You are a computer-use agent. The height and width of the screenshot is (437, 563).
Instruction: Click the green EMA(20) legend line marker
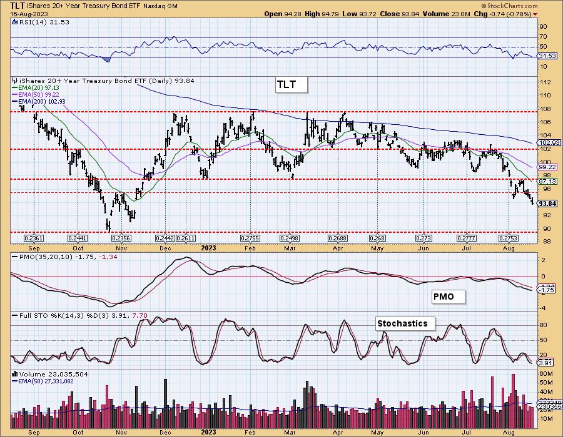tap(15, 88)
